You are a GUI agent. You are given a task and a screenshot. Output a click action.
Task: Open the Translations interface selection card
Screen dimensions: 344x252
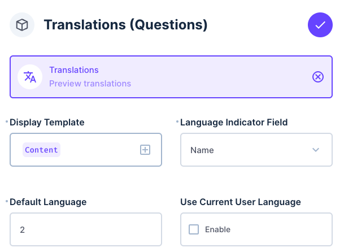171,77
